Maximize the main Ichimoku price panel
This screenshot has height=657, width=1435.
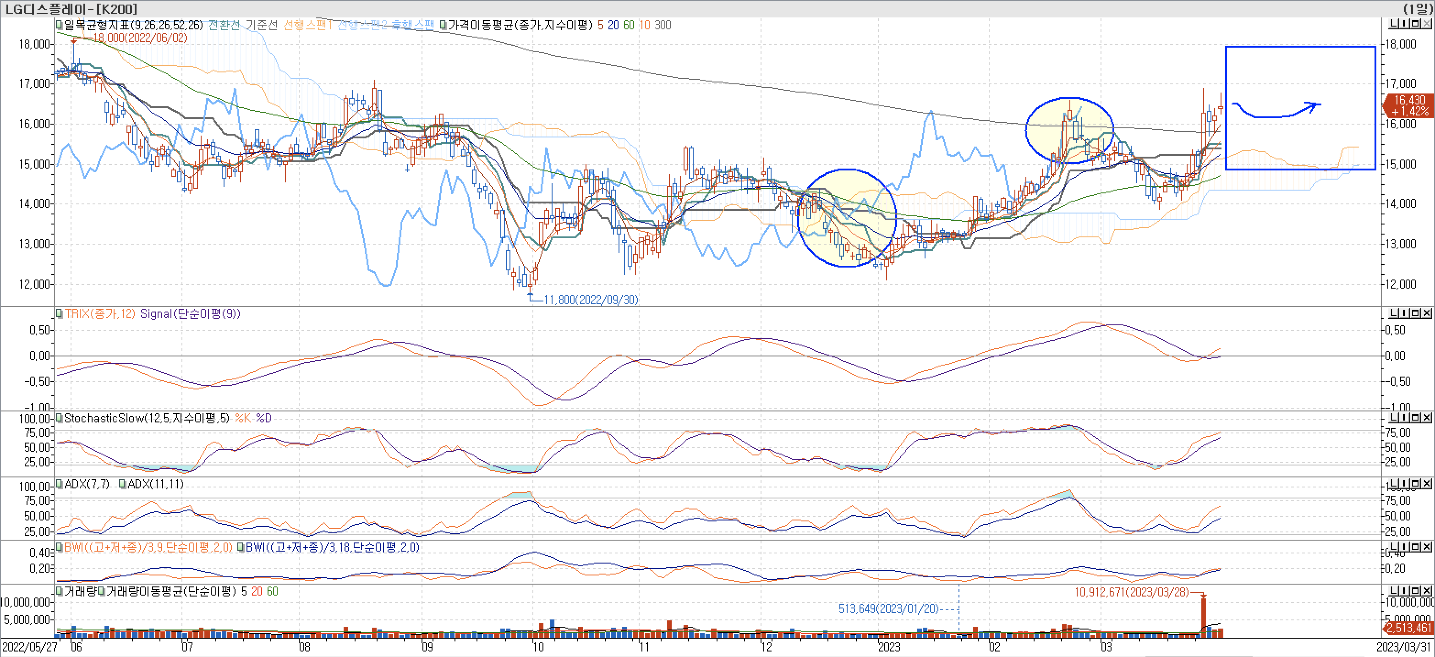(1415, 24)
